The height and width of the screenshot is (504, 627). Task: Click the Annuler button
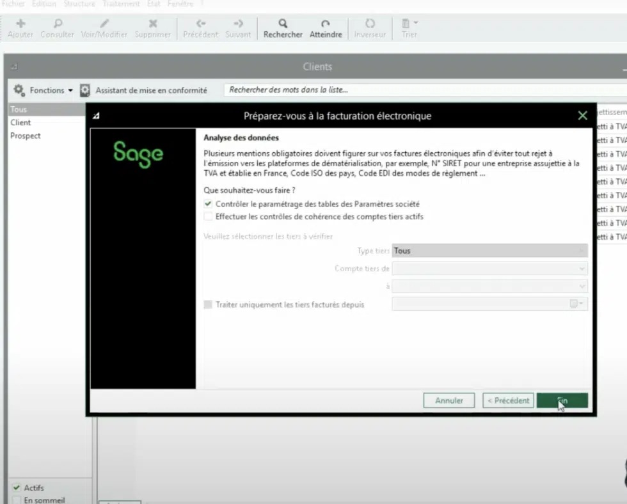(x=449, y=400)
